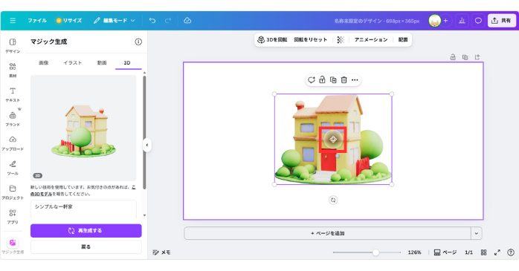
Task: Collapse the side panel with arrow
Action: pos(147,145)
